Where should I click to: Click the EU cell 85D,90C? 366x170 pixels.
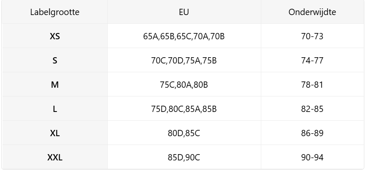point(184,157)
